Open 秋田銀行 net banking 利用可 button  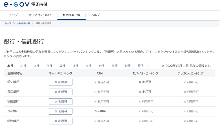(61, 101)
